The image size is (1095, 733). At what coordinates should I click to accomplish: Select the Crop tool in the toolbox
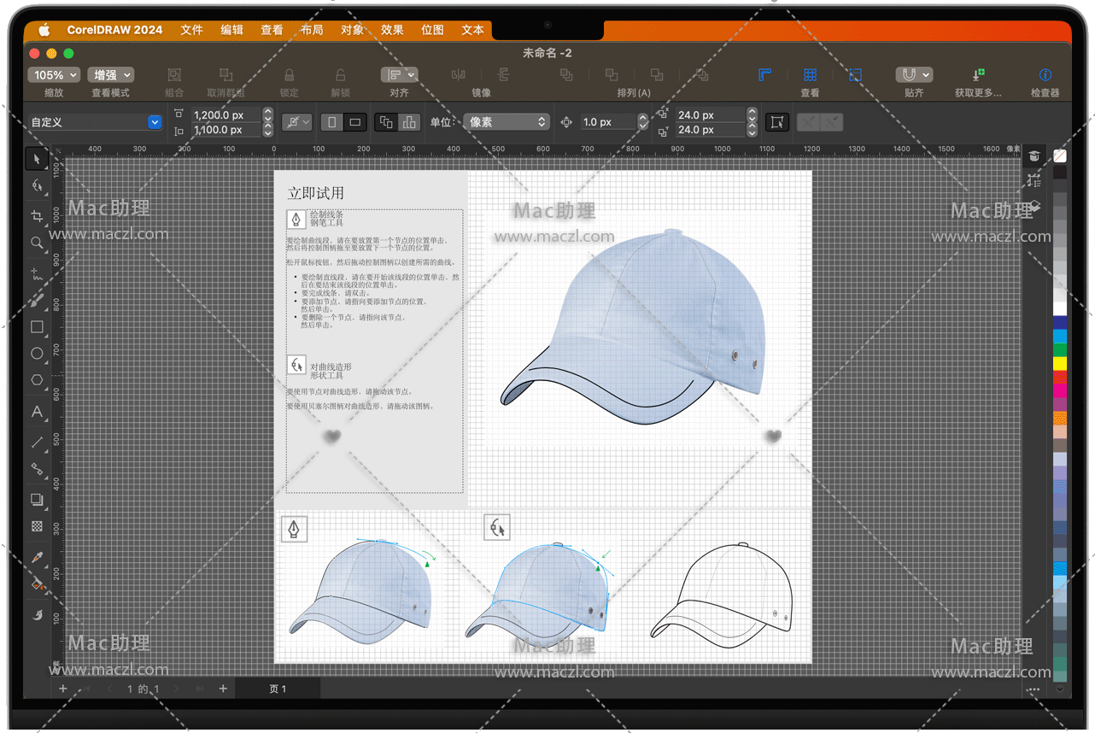tap(37, 216)
